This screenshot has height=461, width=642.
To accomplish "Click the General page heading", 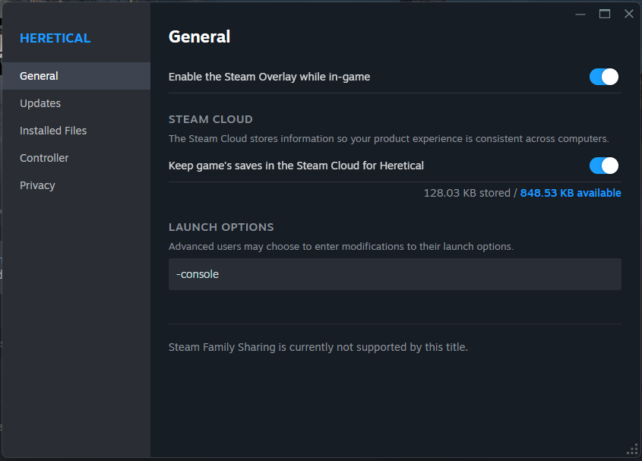I will [x=199, y=36].
